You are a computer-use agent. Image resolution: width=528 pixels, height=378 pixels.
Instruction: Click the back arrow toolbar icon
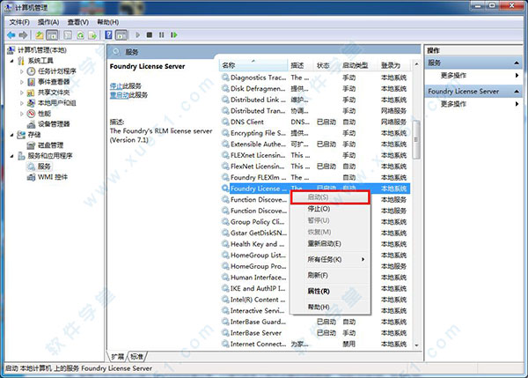10,34
